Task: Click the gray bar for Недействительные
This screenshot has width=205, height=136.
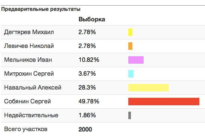Action: (x=129, y=115)
